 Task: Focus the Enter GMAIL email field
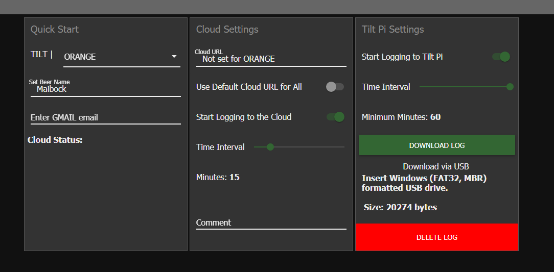pyautogui.click(x=105, y=117)
